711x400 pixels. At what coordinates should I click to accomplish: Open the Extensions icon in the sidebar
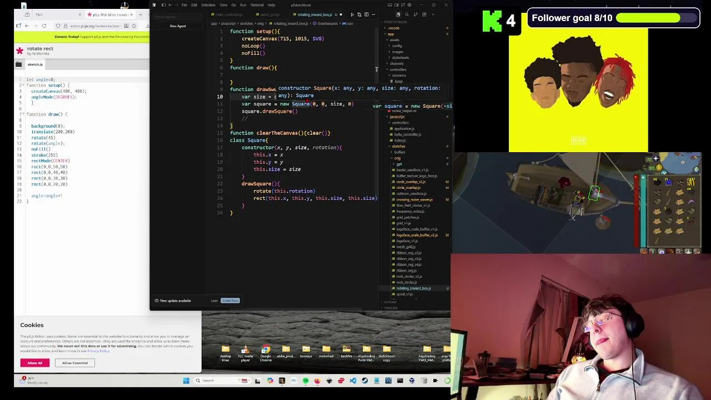coord(424,14)
